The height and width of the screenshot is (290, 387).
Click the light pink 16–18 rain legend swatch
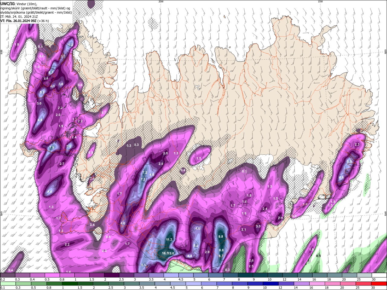click(x=317, y=284)
